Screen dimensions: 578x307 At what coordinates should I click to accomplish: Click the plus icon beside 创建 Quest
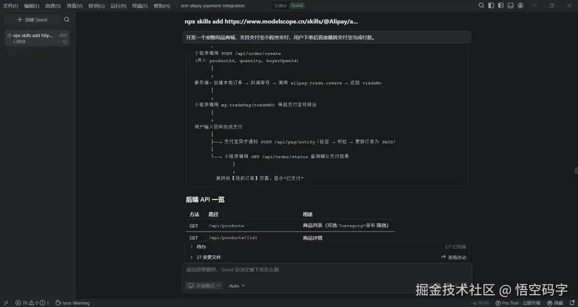pyautogui.click(x=20, y=20)
